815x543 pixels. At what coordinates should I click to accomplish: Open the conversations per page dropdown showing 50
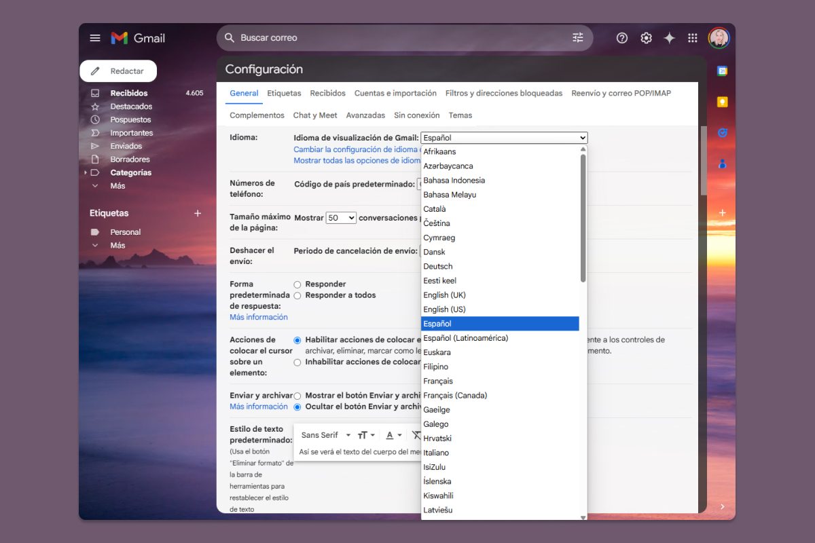coord(341,217)
